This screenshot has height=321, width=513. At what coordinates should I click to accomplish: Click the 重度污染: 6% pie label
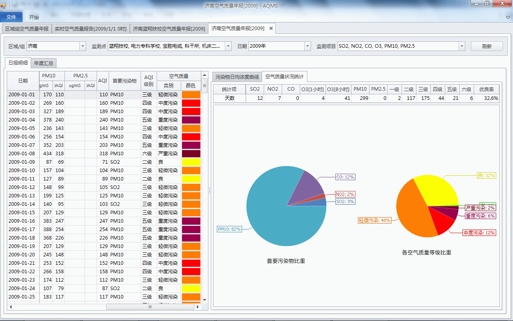[481, 216]
